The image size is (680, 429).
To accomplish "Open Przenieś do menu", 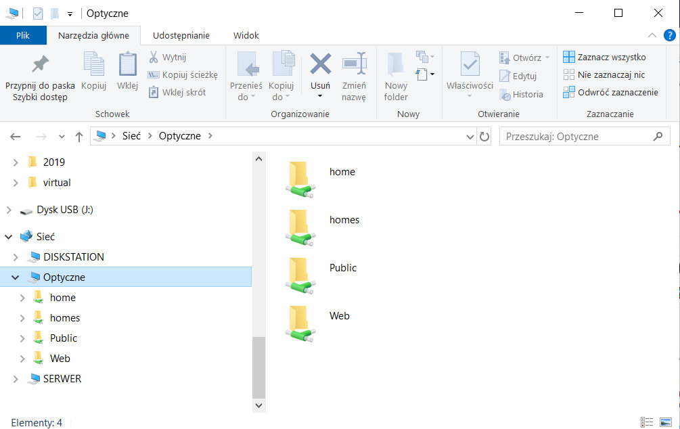I will coord(246,77).
